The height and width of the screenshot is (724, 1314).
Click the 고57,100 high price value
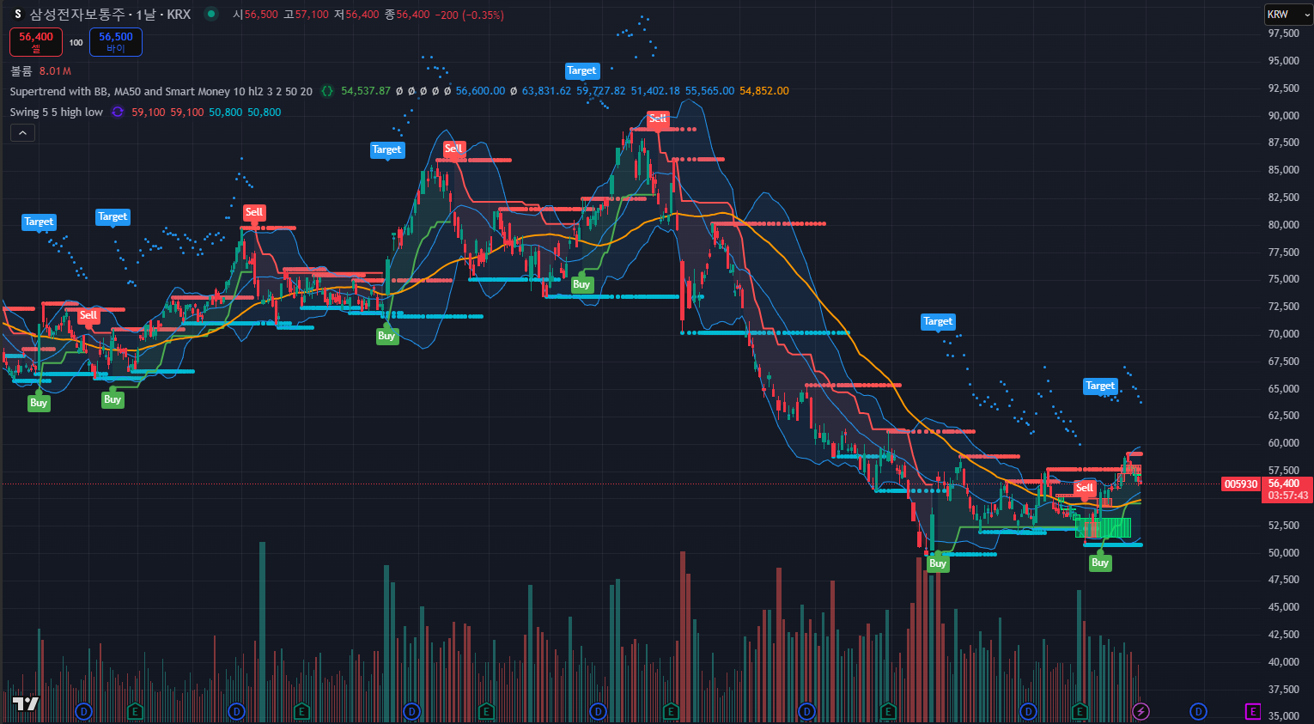click(306, 15)
